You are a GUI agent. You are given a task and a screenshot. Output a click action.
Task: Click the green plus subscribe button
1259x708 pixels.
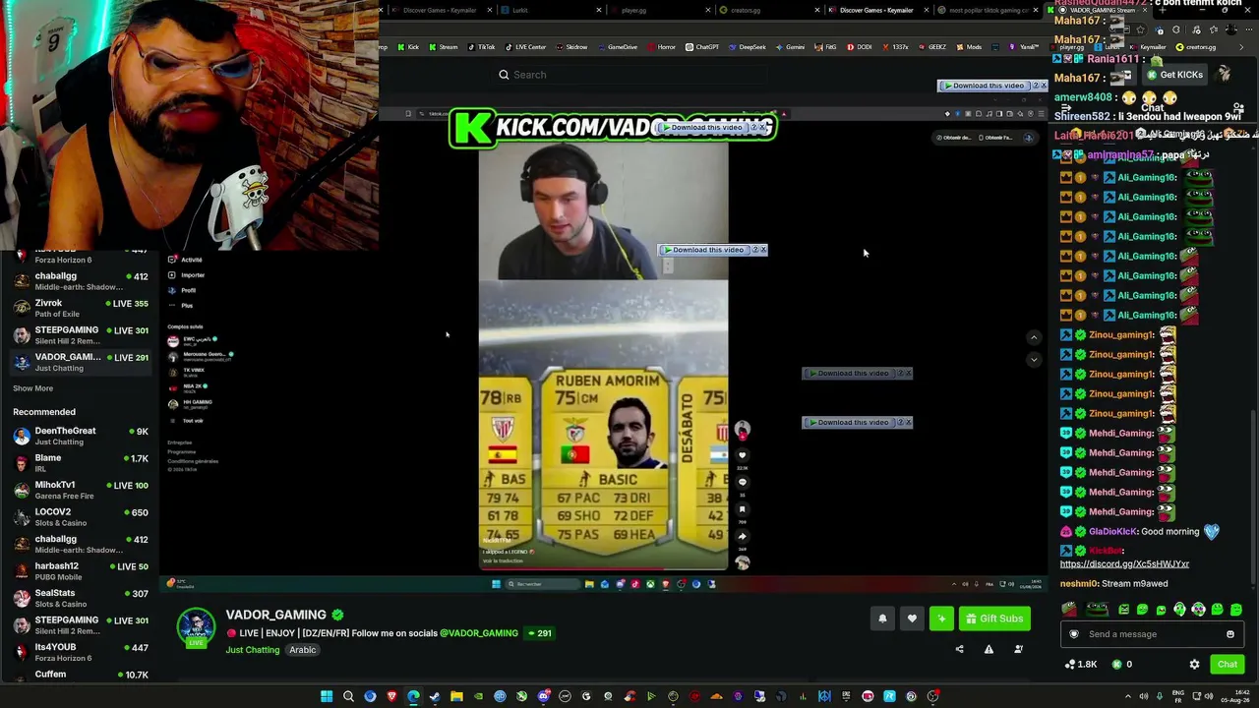click(x=941, y=619)
